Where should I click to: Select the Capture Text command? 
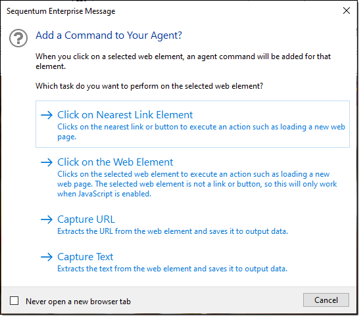(x=193, y=262)
